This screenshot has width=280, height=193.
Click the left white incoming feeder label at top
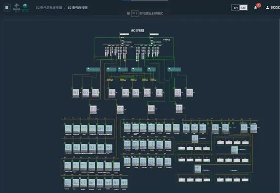[x=124, y=34]
